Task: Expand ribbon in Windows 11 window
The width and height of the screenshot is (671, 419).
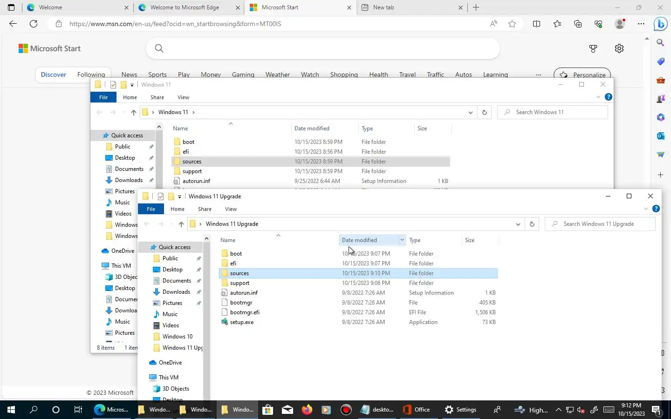Action: coord(598,97)
